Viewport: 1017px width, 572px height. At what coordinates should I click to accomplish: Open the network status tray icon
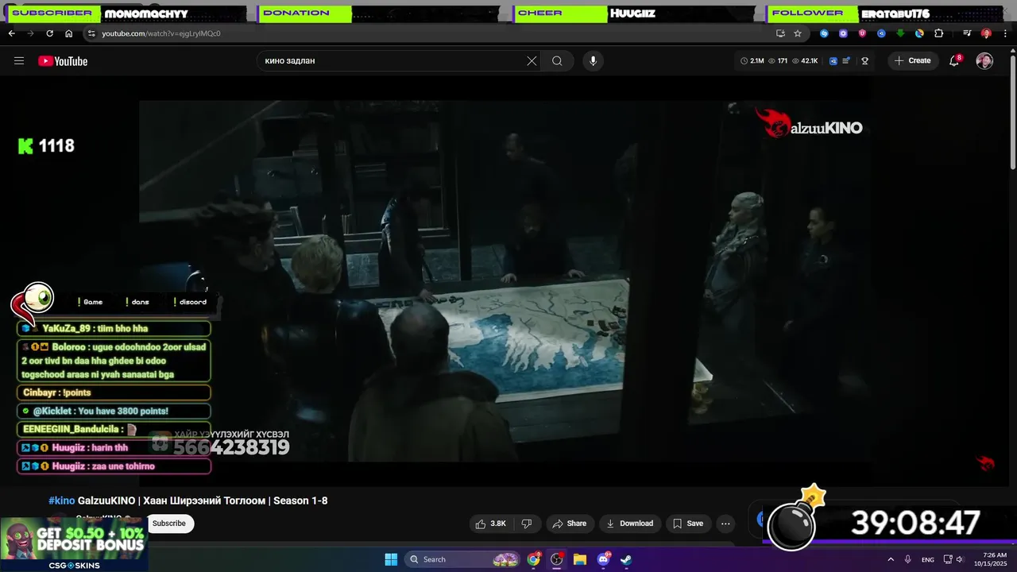tap(948, 559)
